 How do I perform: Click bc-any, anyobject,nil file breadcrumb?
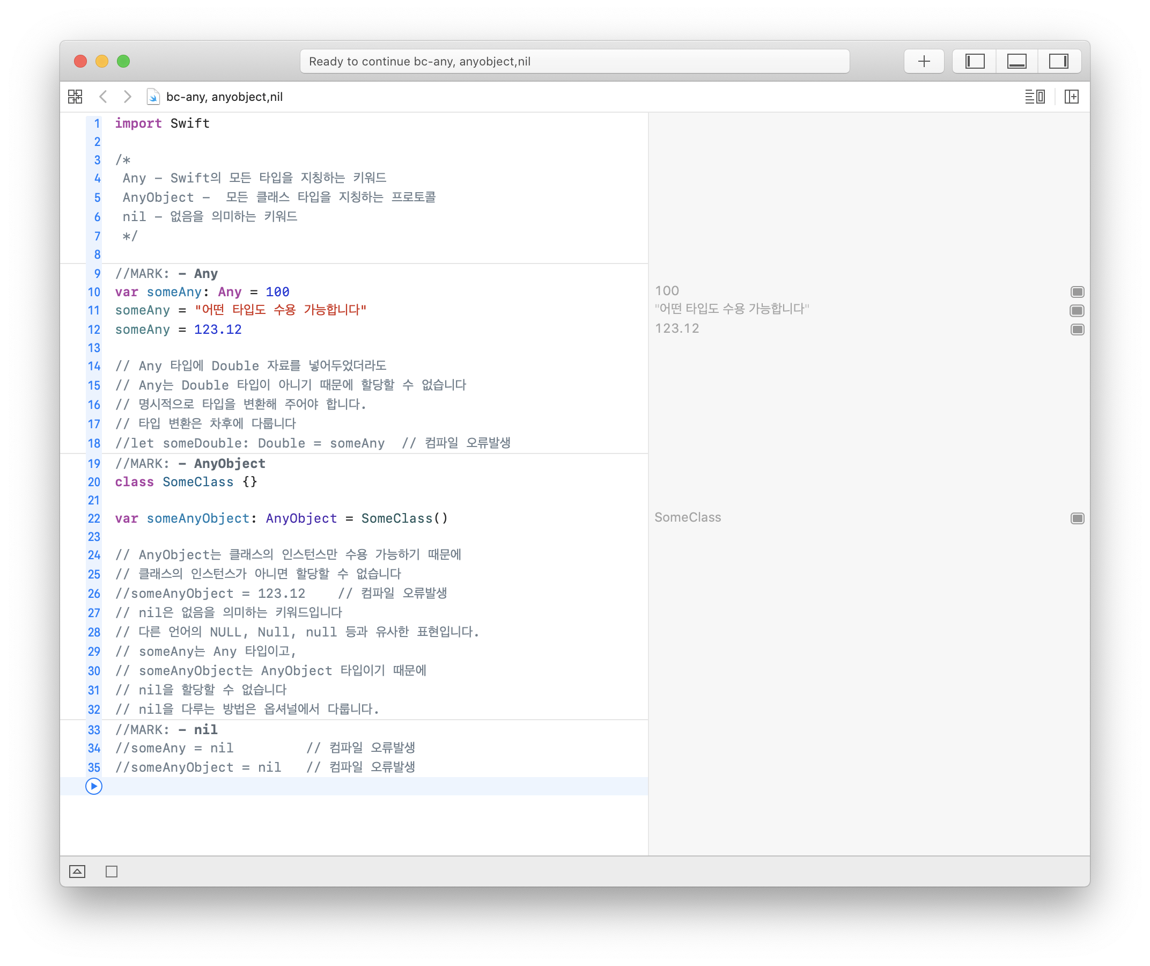[224, 97]
